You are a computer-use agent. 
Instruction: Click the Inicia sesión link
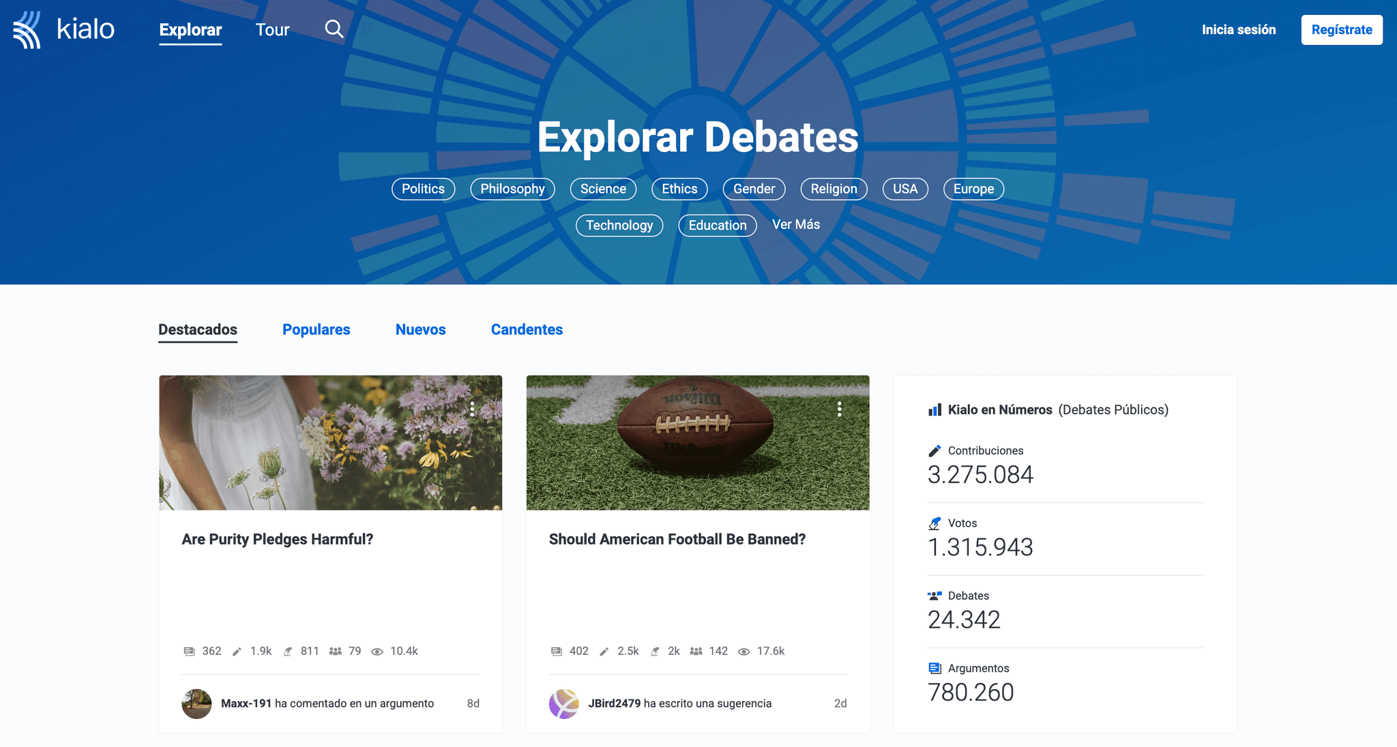tap(1238, 30)
